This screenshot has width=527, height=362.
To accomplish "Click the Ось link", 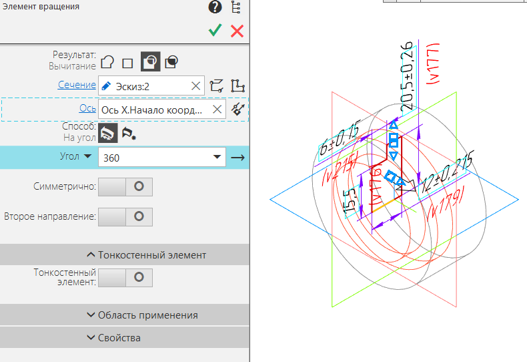I will coord(87,108).
